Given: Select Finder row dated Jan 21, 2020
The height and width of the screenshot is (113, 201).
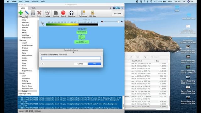Looking at the screenshot, I should [x=146, y=106].
